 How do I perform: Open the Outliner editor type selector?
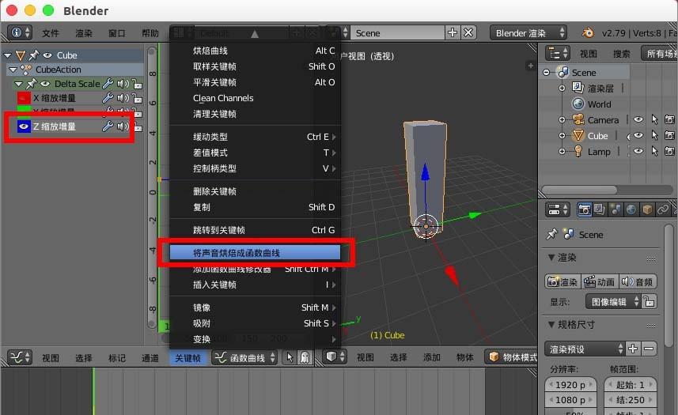557,53
